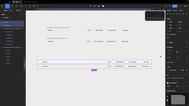Image resolution: width=189 pixels, height=106 pixels.
Task: Check the header row checkbox beside Product
Action: click(x=40, y=62)
